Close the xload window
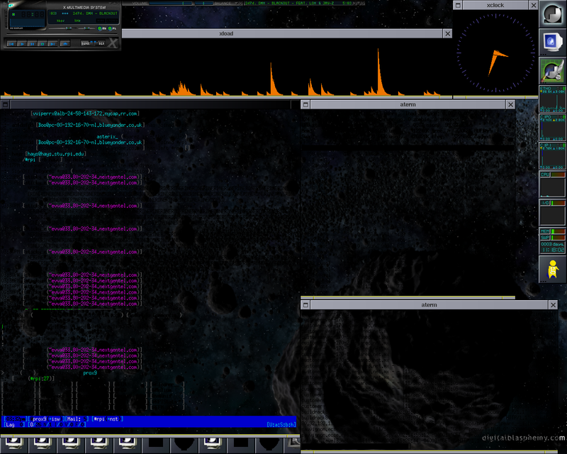567x454 pixels. coord(448,33)
